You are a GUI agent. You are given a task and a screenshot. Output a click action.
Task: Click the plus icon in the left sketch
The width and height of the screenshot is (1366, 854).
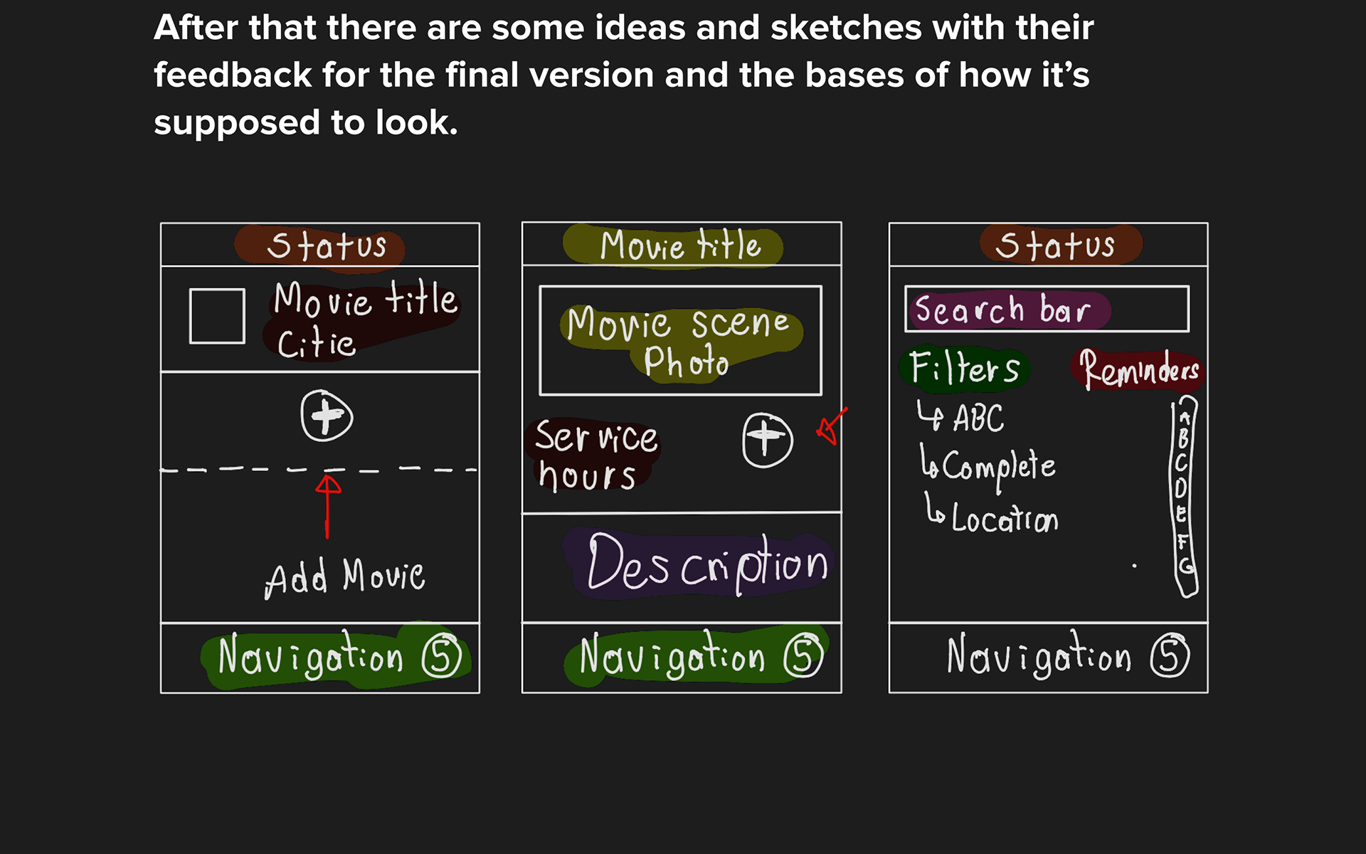327,416
